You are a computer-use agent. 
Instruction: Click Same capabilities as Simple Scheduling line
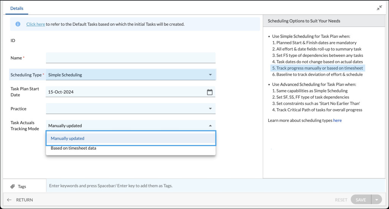(310, 90)
